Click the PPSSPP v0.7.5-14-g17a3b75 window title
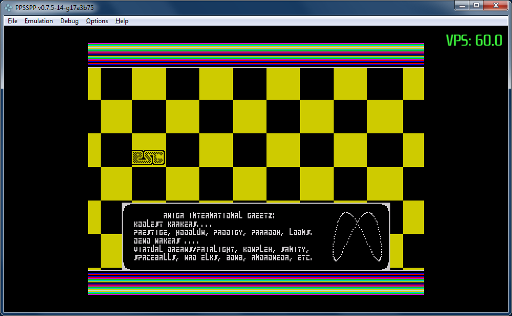 pos(55,7)
